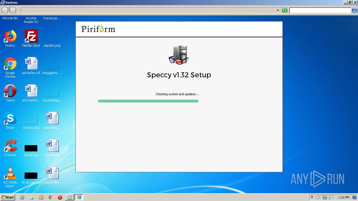Click the Speccy computer-with-glasses icon
The height and width of the screenshot is (201, 358).
(x=179, y=55)
